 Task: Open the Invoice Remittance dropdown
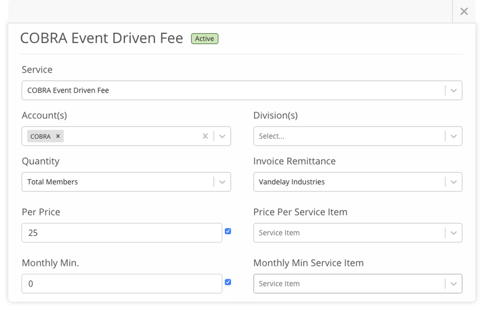358,182
